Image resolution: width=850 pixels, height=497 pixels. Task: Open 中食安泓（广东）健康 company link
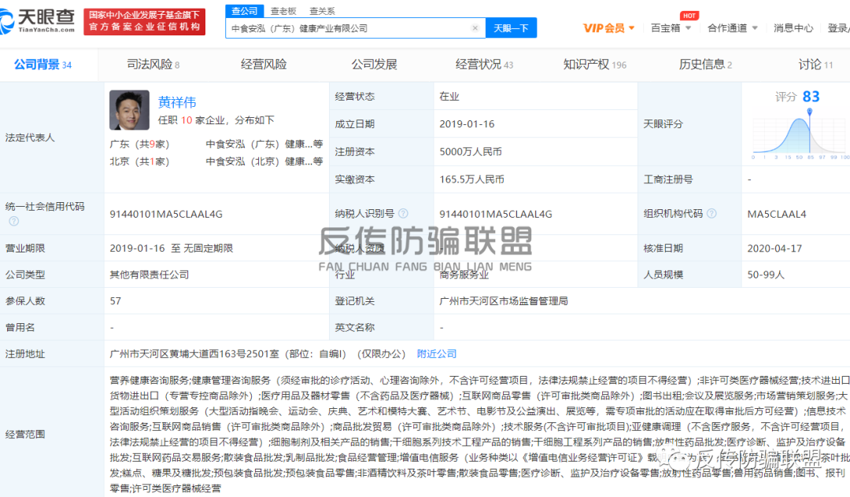point(264,144)
